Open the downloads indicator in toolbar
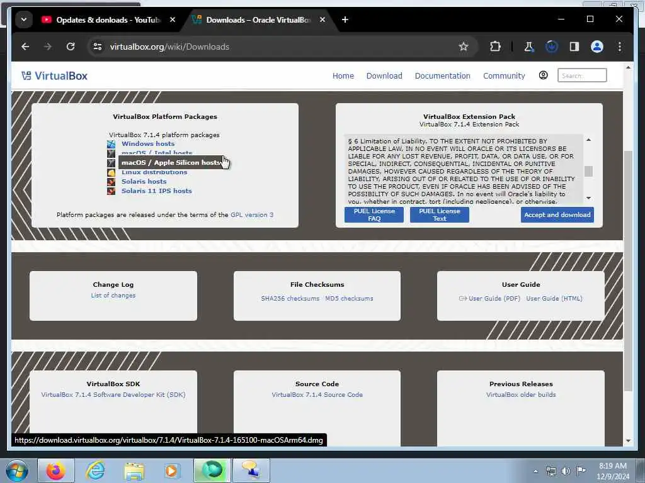645x483 pixels. [552, 47]
